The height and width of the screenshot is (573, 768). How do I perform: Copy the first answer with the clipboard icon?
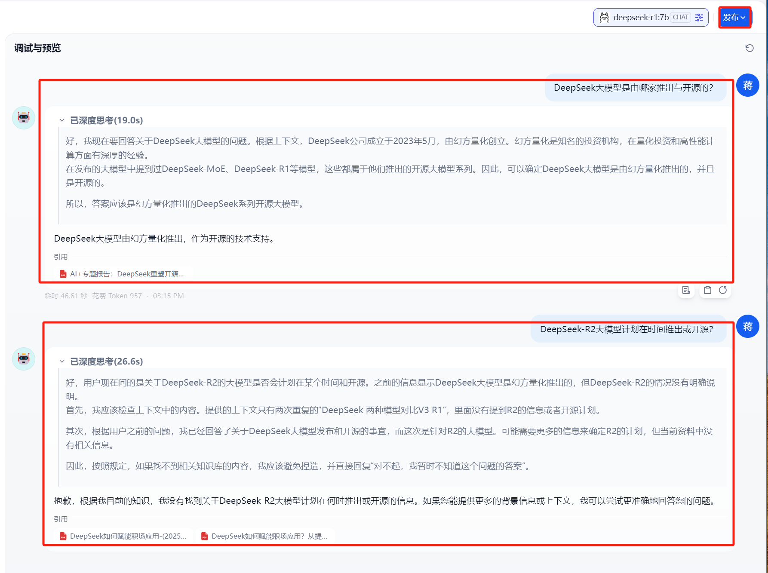pos(708,290)
